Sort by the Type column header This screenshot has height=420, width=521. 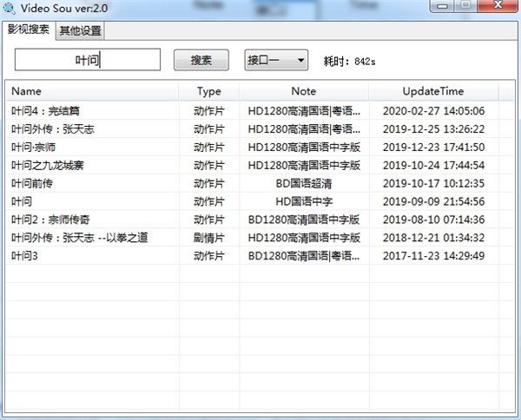point(209,91)
